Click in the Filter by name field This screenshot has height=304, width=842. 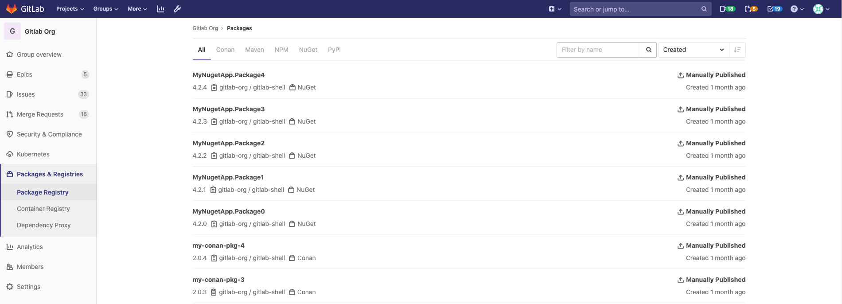point(598,50)
